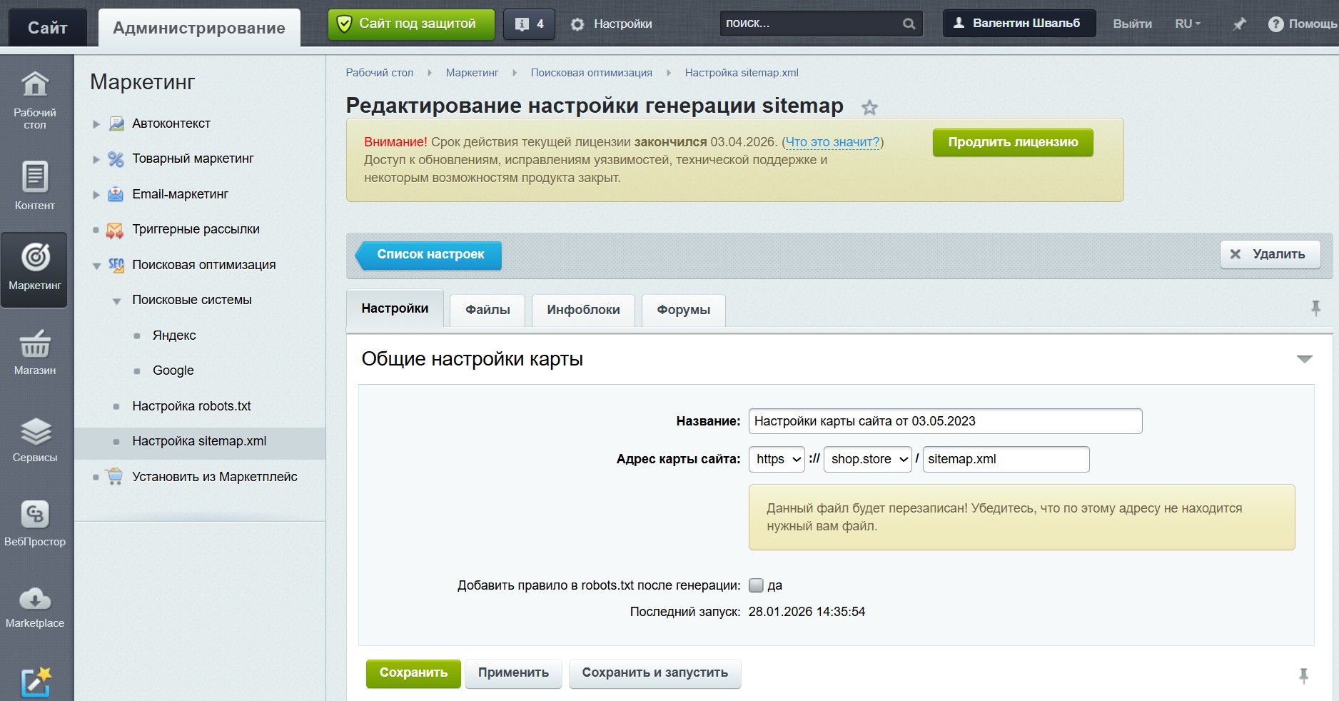Collapse the Поисковая оптимизация node
This screenshot has height=701, width=1339.
[x=96, y=266]
